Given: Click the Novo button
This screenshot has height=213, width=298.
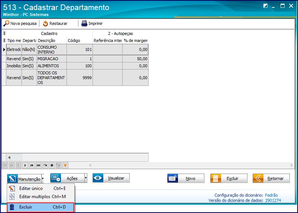Looking at the screenshot, I should (186, 178).
